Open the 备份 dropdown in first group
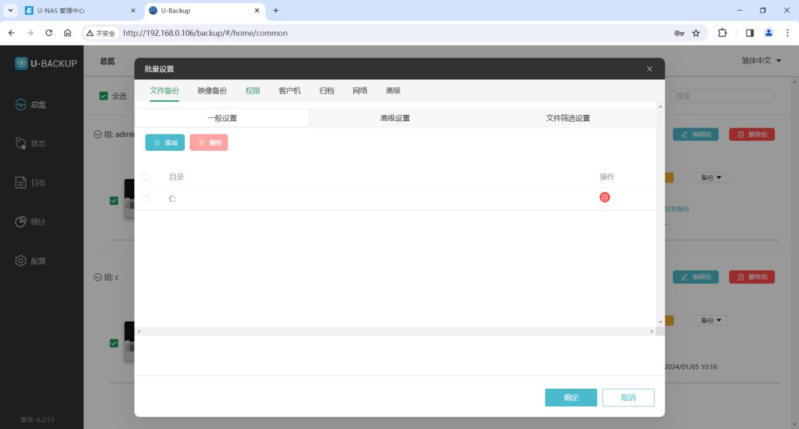The height and width of the screenshot is (429, 799). click(x=711, y=178)
